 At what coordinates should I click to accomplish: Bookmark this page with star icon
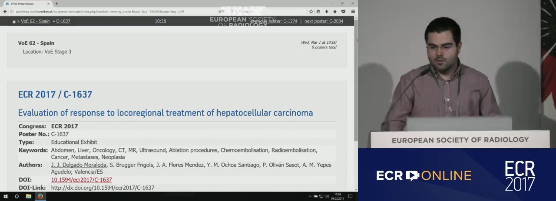coord(311,11)
